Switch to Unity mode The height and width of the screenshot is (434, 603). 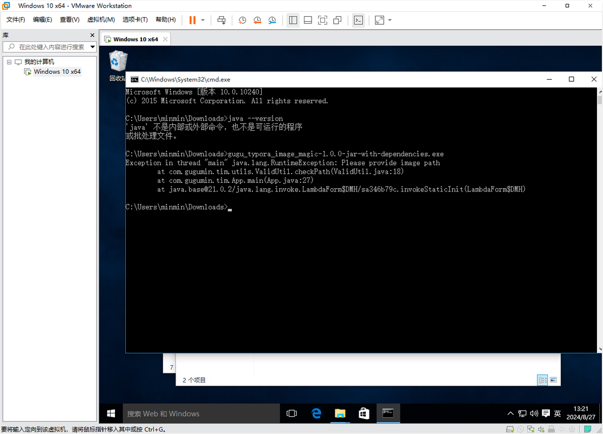tap(338, 20)
